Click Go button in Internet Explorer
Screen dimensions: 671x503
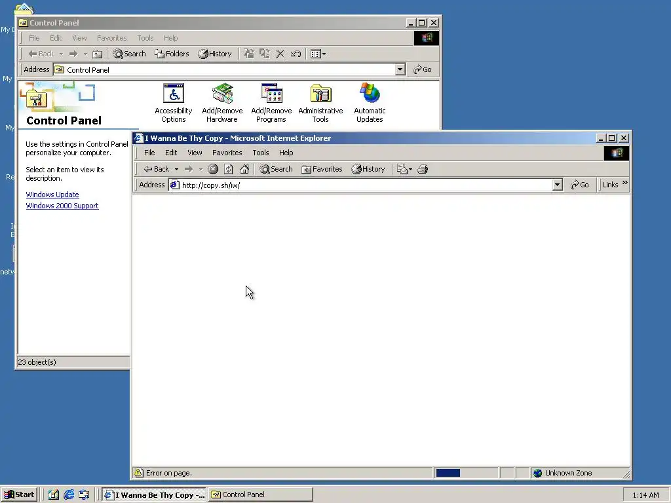(x=580, y=185)
